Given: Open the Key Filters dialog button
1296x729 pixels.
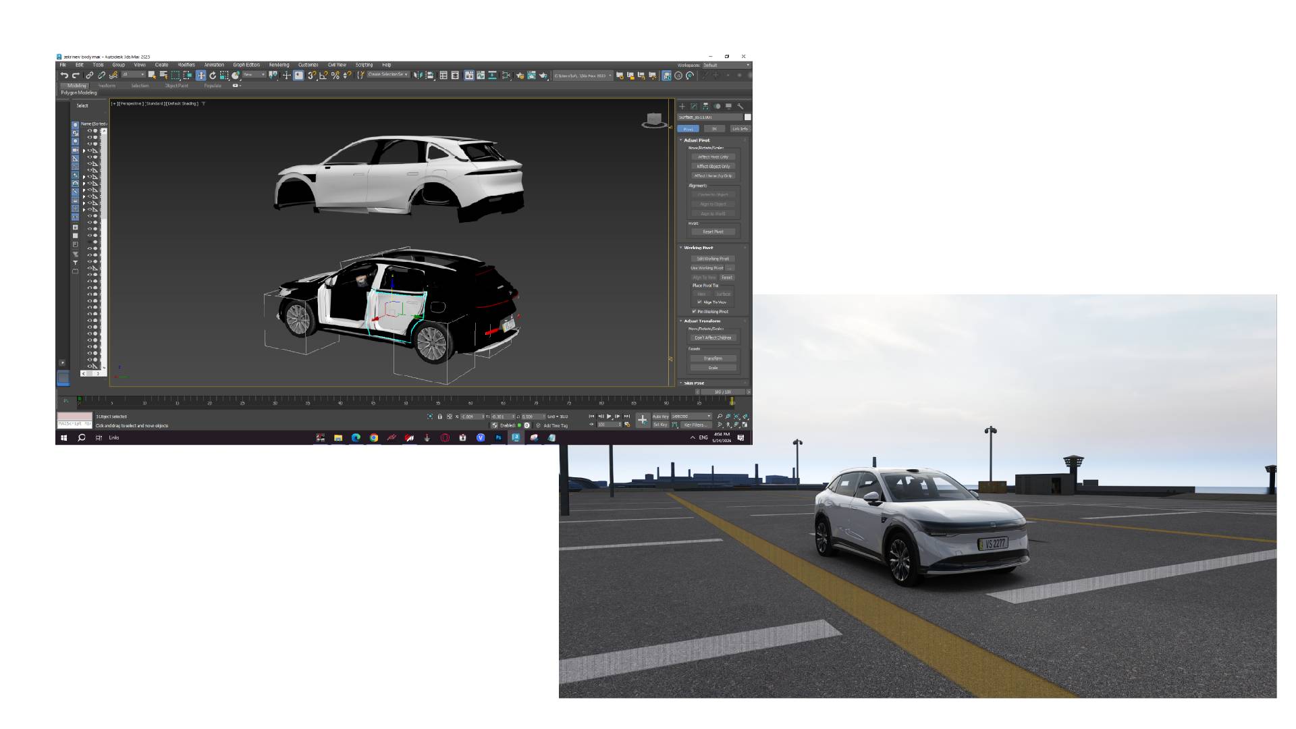Looking at the screenshot, I should (x=695, y=425).
